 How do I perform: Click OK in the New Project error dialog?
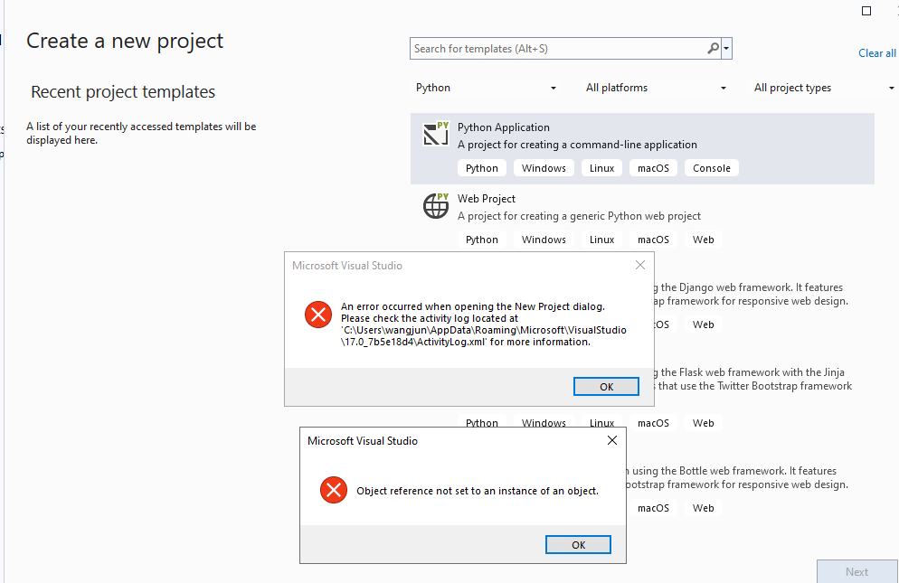606,386
